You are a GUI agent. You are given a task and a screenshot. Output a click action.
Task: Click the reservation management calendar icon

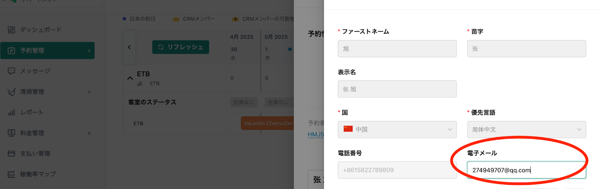coord(12,50)
